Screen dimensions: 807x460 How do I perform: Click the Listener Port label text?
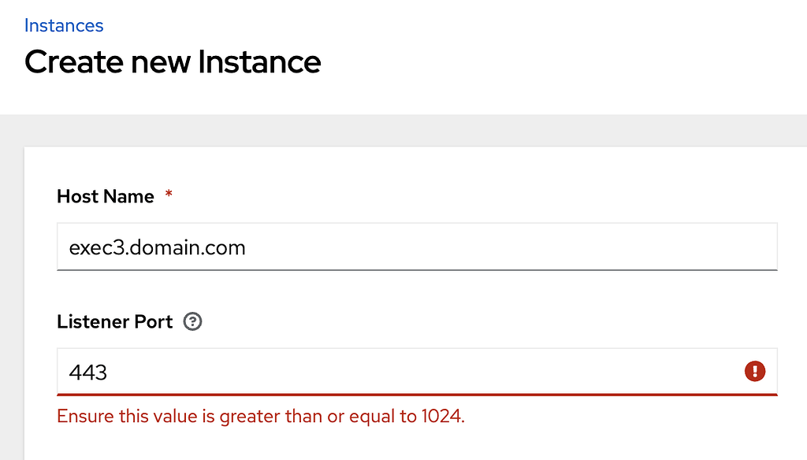[x=114, y=321]
